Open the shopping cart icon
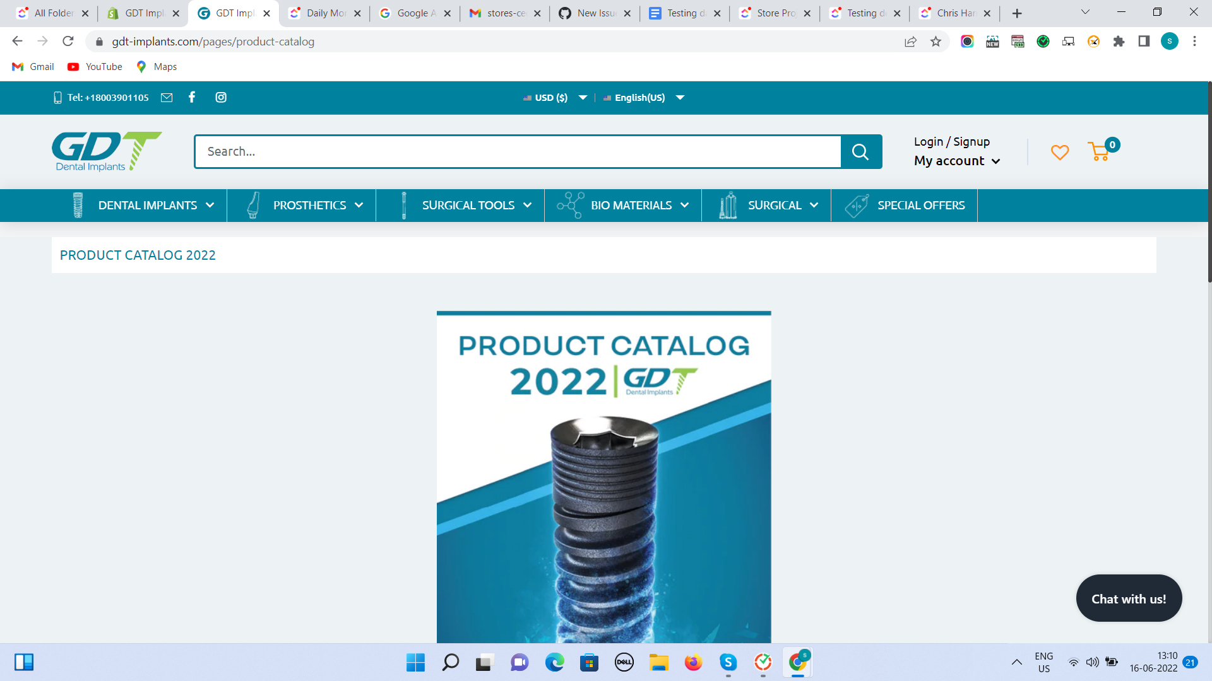This screenshot has height=681, width=1212. (x=1100, y=151)
